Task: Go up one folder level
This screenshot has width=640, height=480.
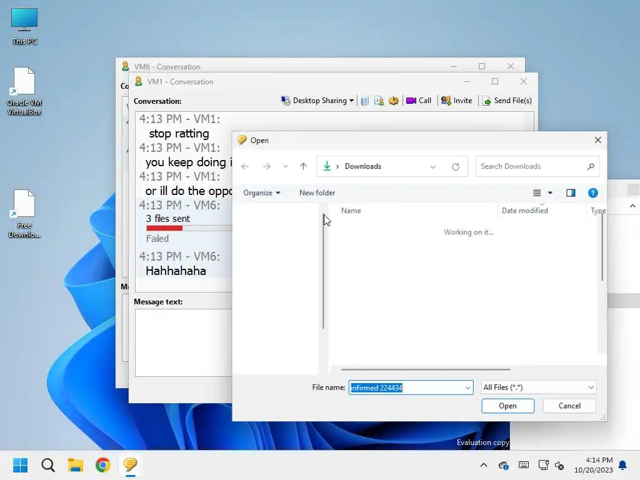Action: 303,166
